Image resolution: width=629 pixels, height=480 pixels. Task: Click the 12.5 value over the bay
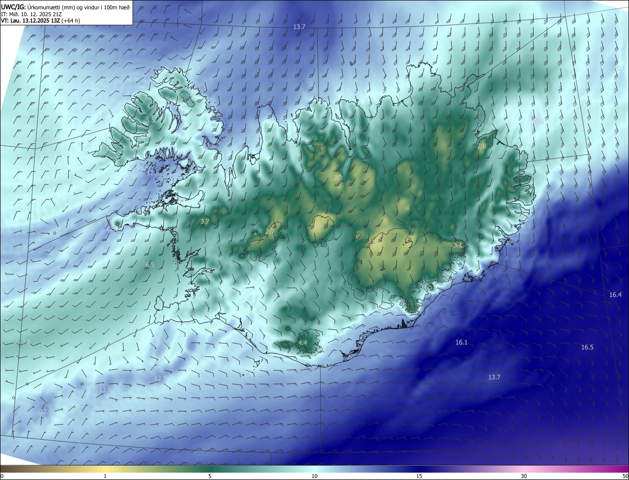tap(153, 173)
